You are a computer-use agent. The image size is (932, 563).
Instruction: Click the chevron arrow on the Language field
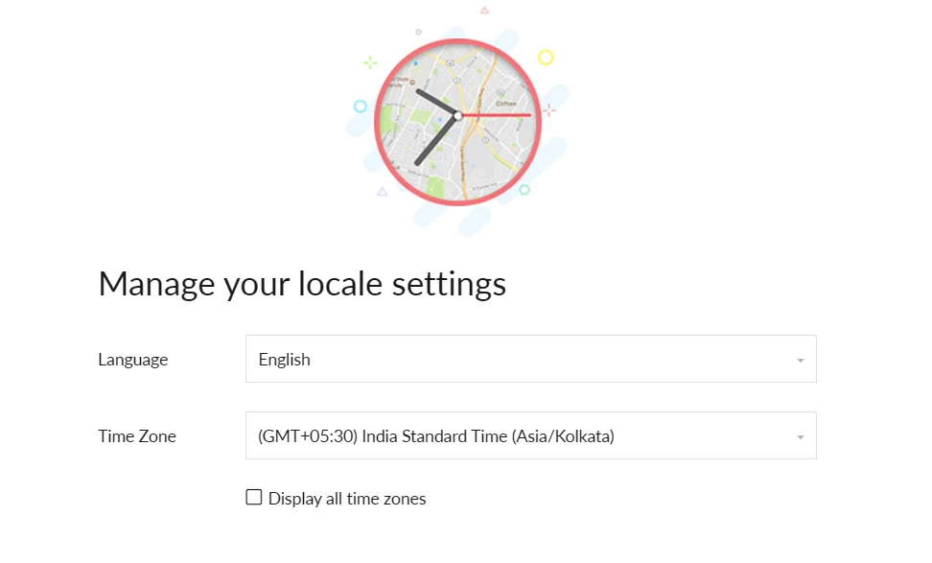tap(800, 359)
